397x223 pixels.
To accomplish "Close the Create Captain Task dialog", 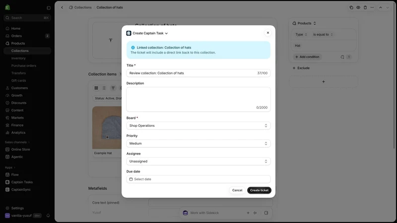I will (268, 33).
